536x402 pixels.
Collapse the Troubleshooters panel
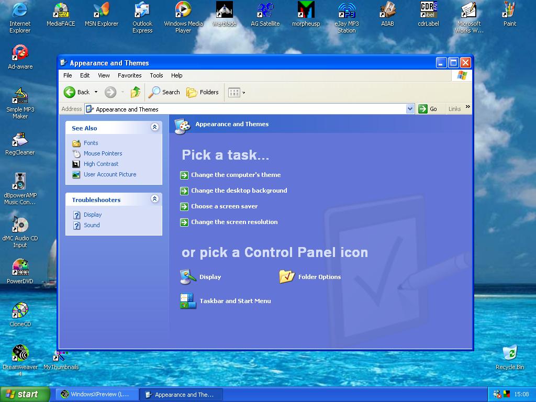(x=154, y=199)
